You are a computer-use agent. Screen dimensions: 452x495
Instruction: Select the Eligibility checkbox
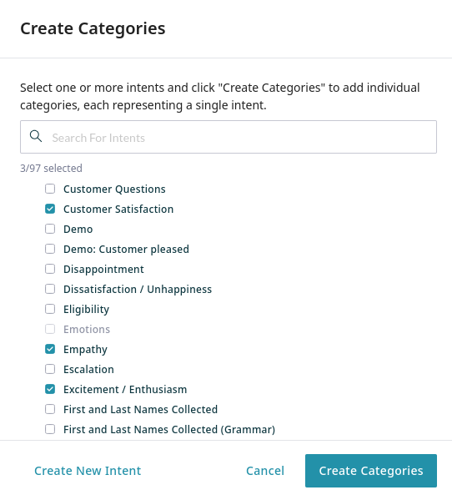pyautogui.click(x=50, y=309)
